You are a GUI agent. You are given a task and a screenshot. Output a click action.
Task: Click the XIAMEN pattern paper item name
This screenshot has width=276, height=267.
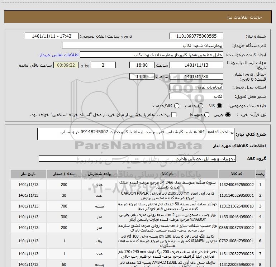click(168, 241)
